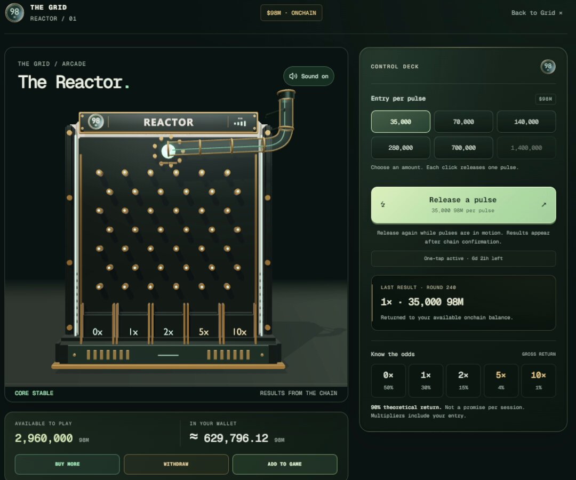
Task: Select the 1,400,000 entry amount
Action: (526, 148)
